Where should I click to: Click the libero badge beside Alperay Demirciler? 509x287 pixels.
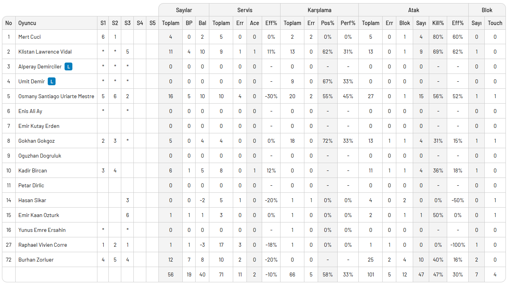(x=68, y=66)
